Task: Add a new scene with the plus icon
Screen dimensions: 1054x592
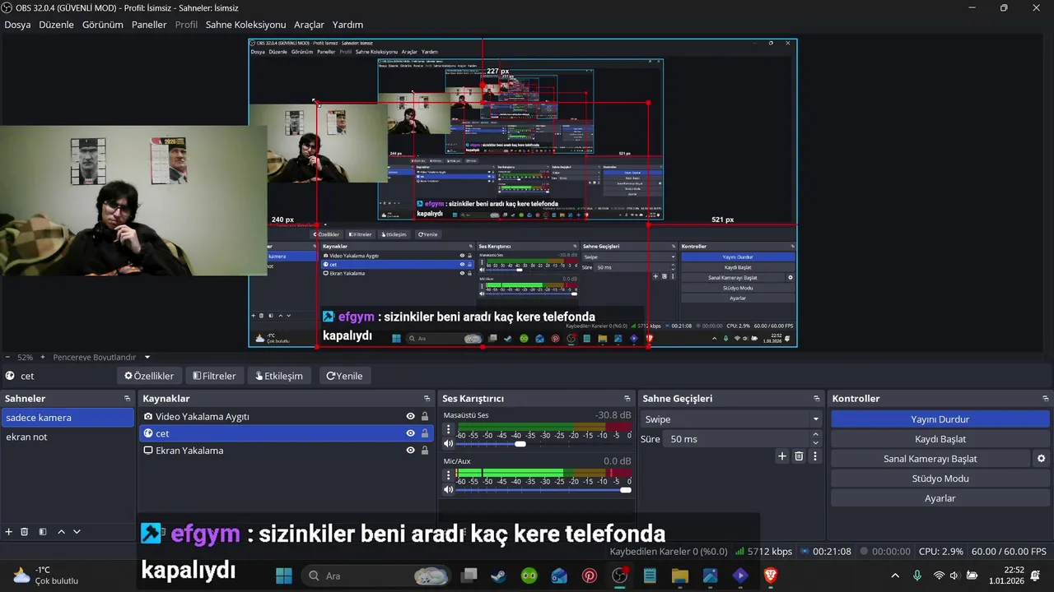Action: 9,532
